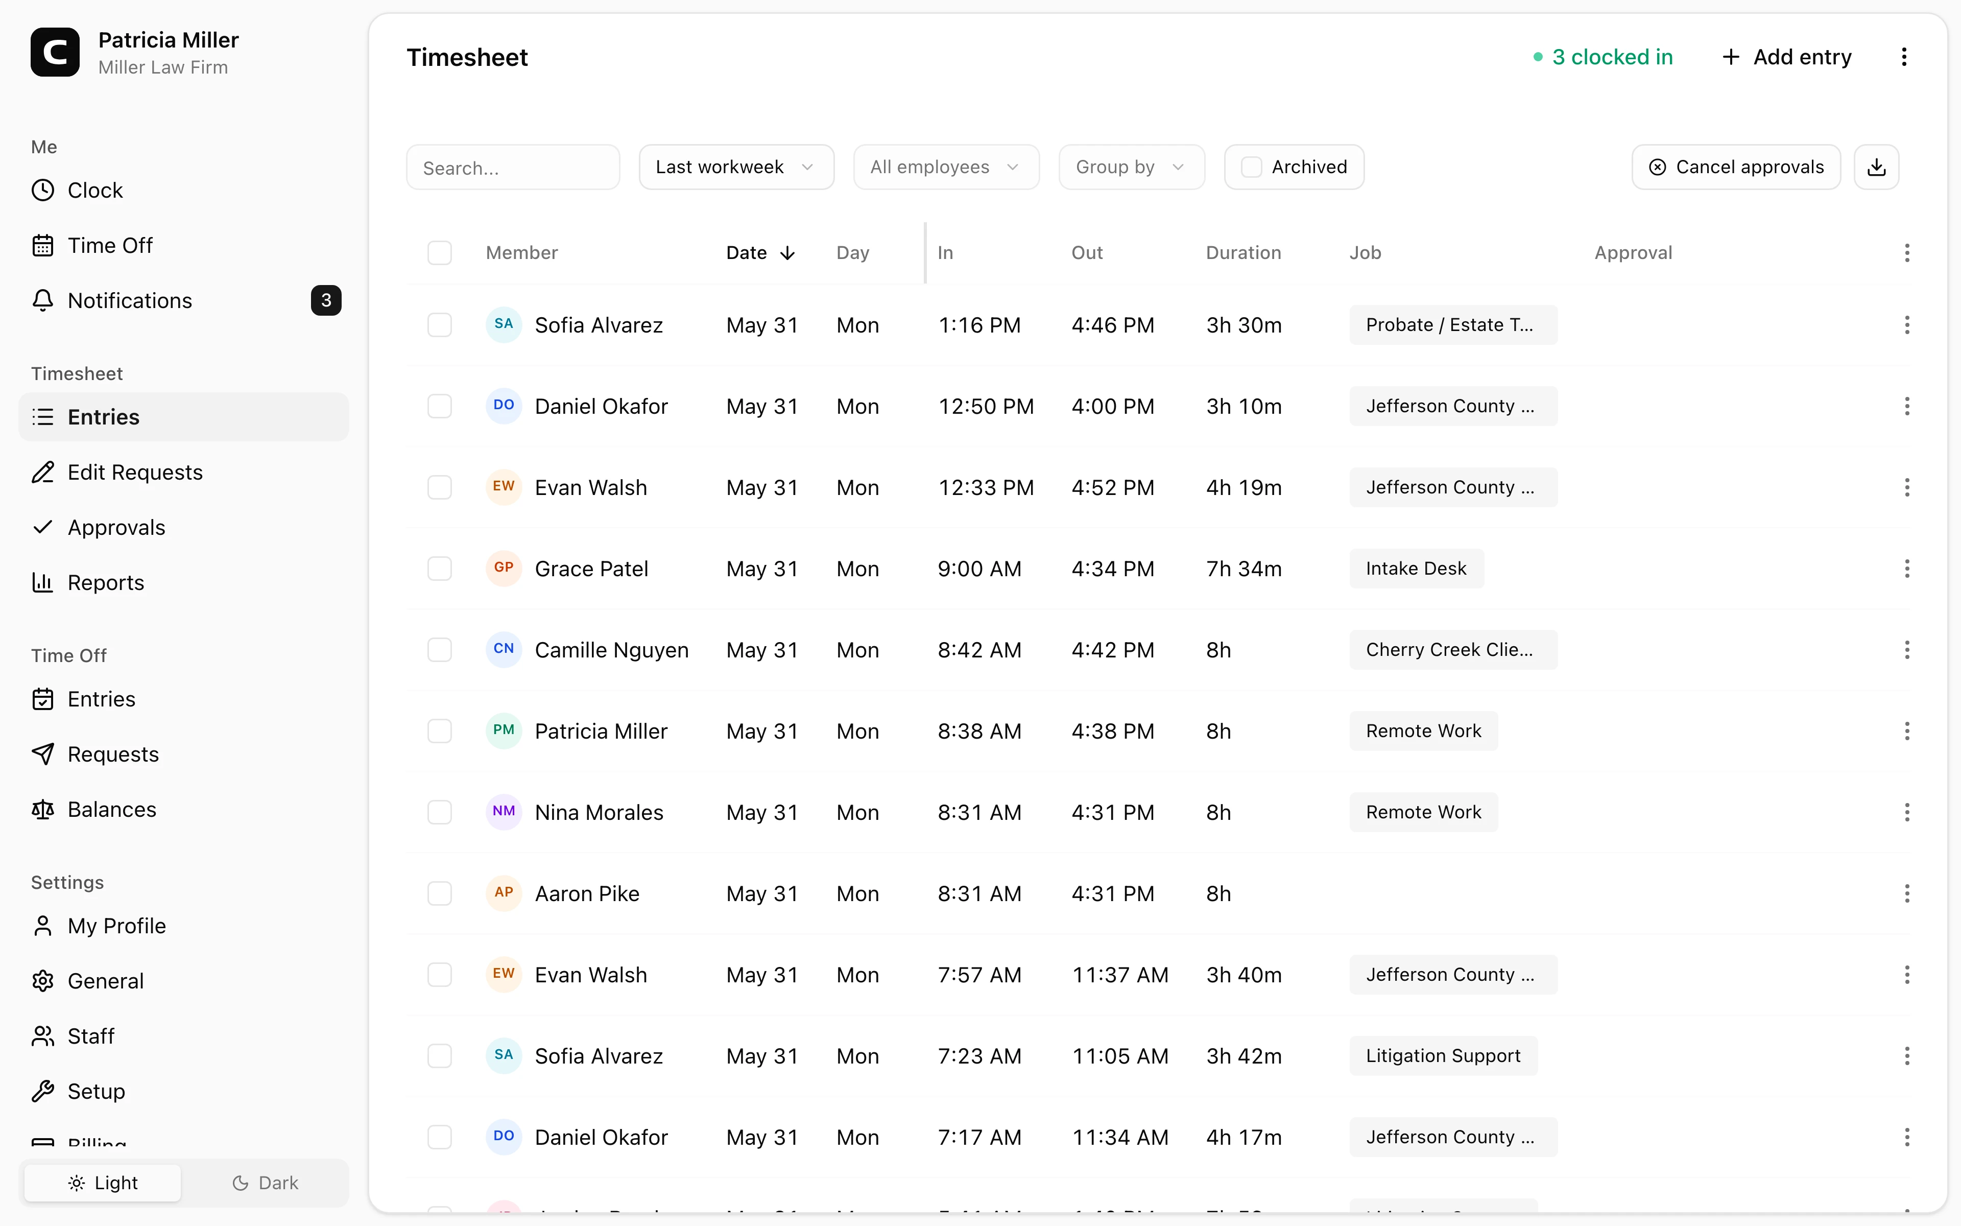1961x1226 pixels.
Task: Go to Edit Requests page
Action: pos(184,473)
